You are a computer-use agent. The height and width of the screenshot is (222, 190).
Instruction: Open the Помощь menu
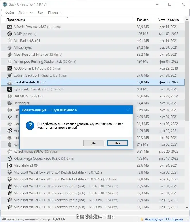pyautogui.click(x=55, y=13)
